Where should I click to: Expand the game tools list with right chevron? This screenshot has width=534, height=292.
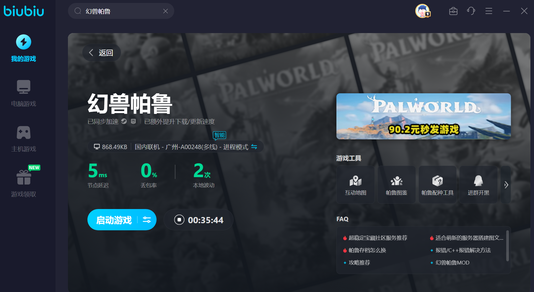(506, 185)
